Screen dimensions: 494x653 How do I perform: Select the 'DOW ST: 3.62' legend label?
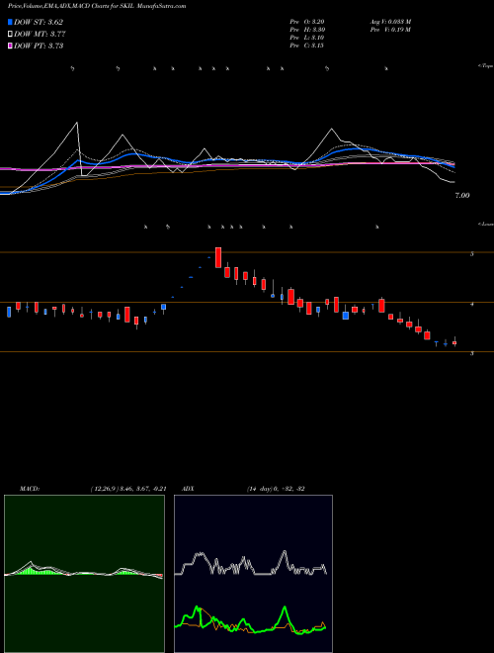[39, 23]
